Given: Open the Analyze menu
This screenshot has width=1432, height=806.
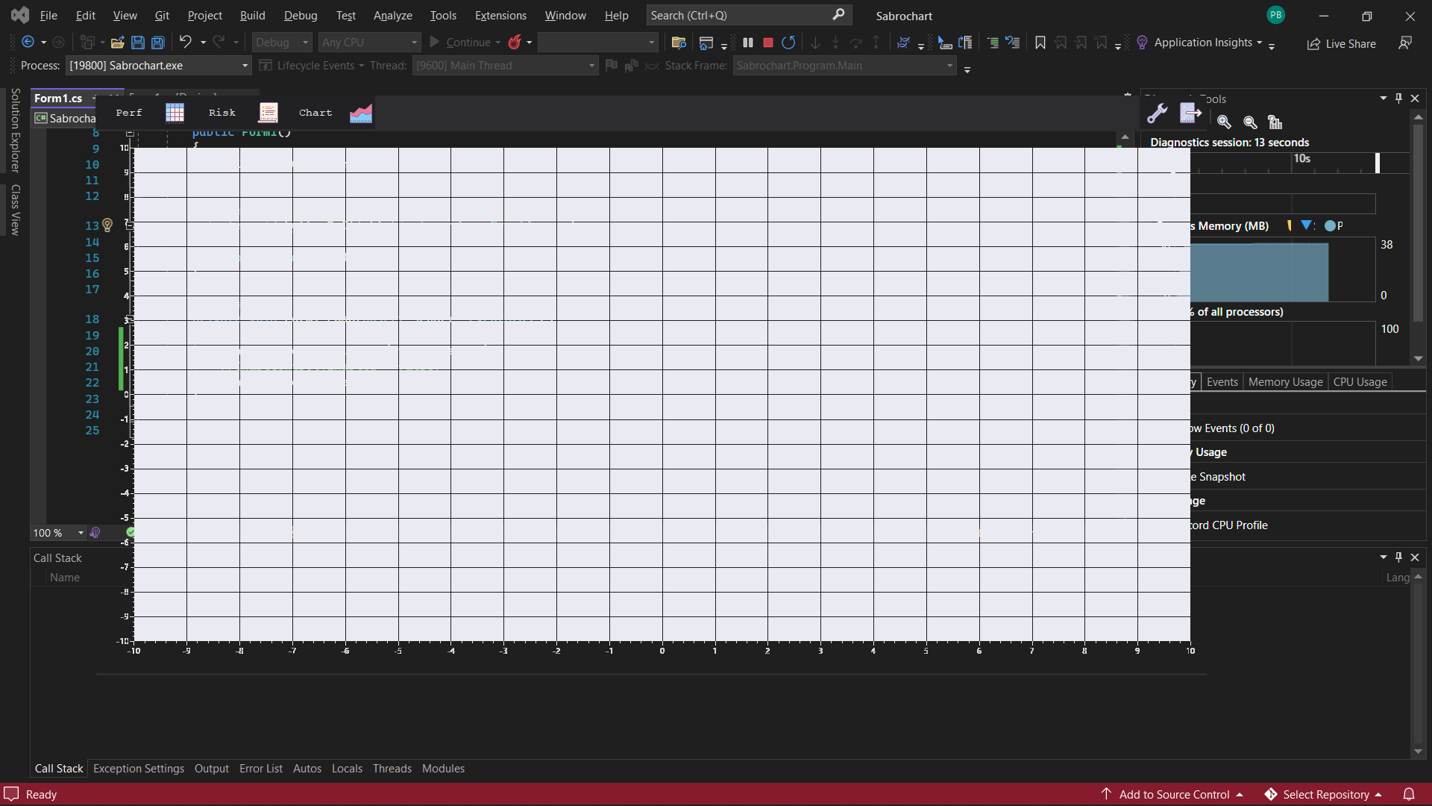Looking at the screenshot, I should point(392,15).
